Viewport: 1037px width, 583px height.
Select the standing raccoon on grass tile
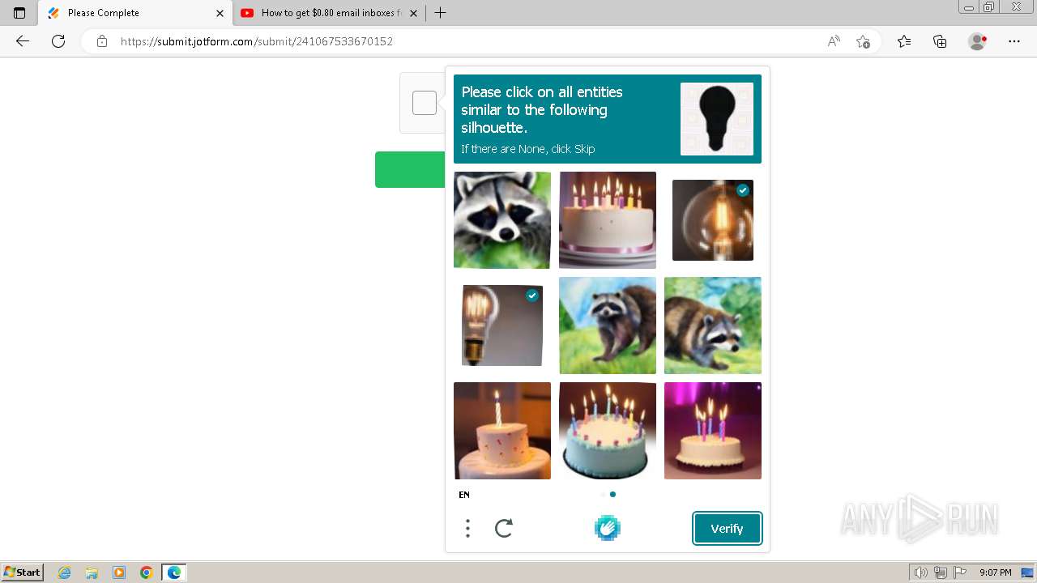[x=608, y=326]
